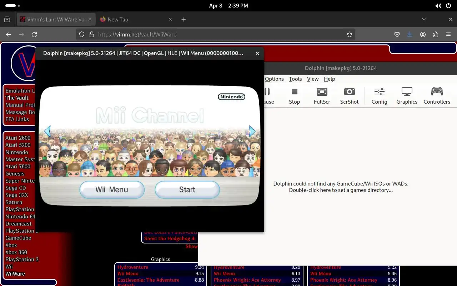Open Firefox hamburger application menu
Viewport: 457px width, 286px height.
[x=448, y=35]
